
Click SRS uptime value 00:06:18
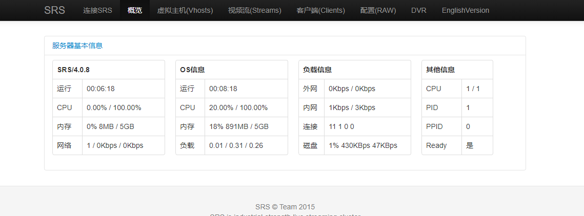tap(100, 89)
